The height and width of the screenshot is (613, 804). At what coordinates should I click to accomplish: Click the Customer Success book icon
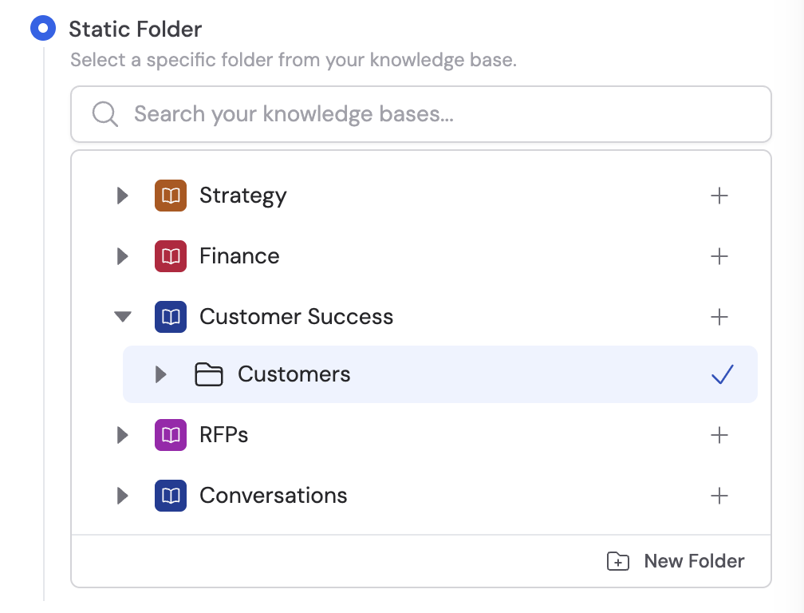click(170, 316)
